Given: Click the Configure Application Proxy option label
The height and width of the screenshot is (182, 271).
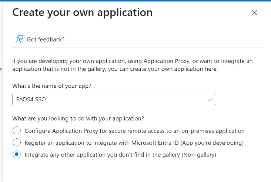Looking at the screenshot, I should tap(134, 131).
